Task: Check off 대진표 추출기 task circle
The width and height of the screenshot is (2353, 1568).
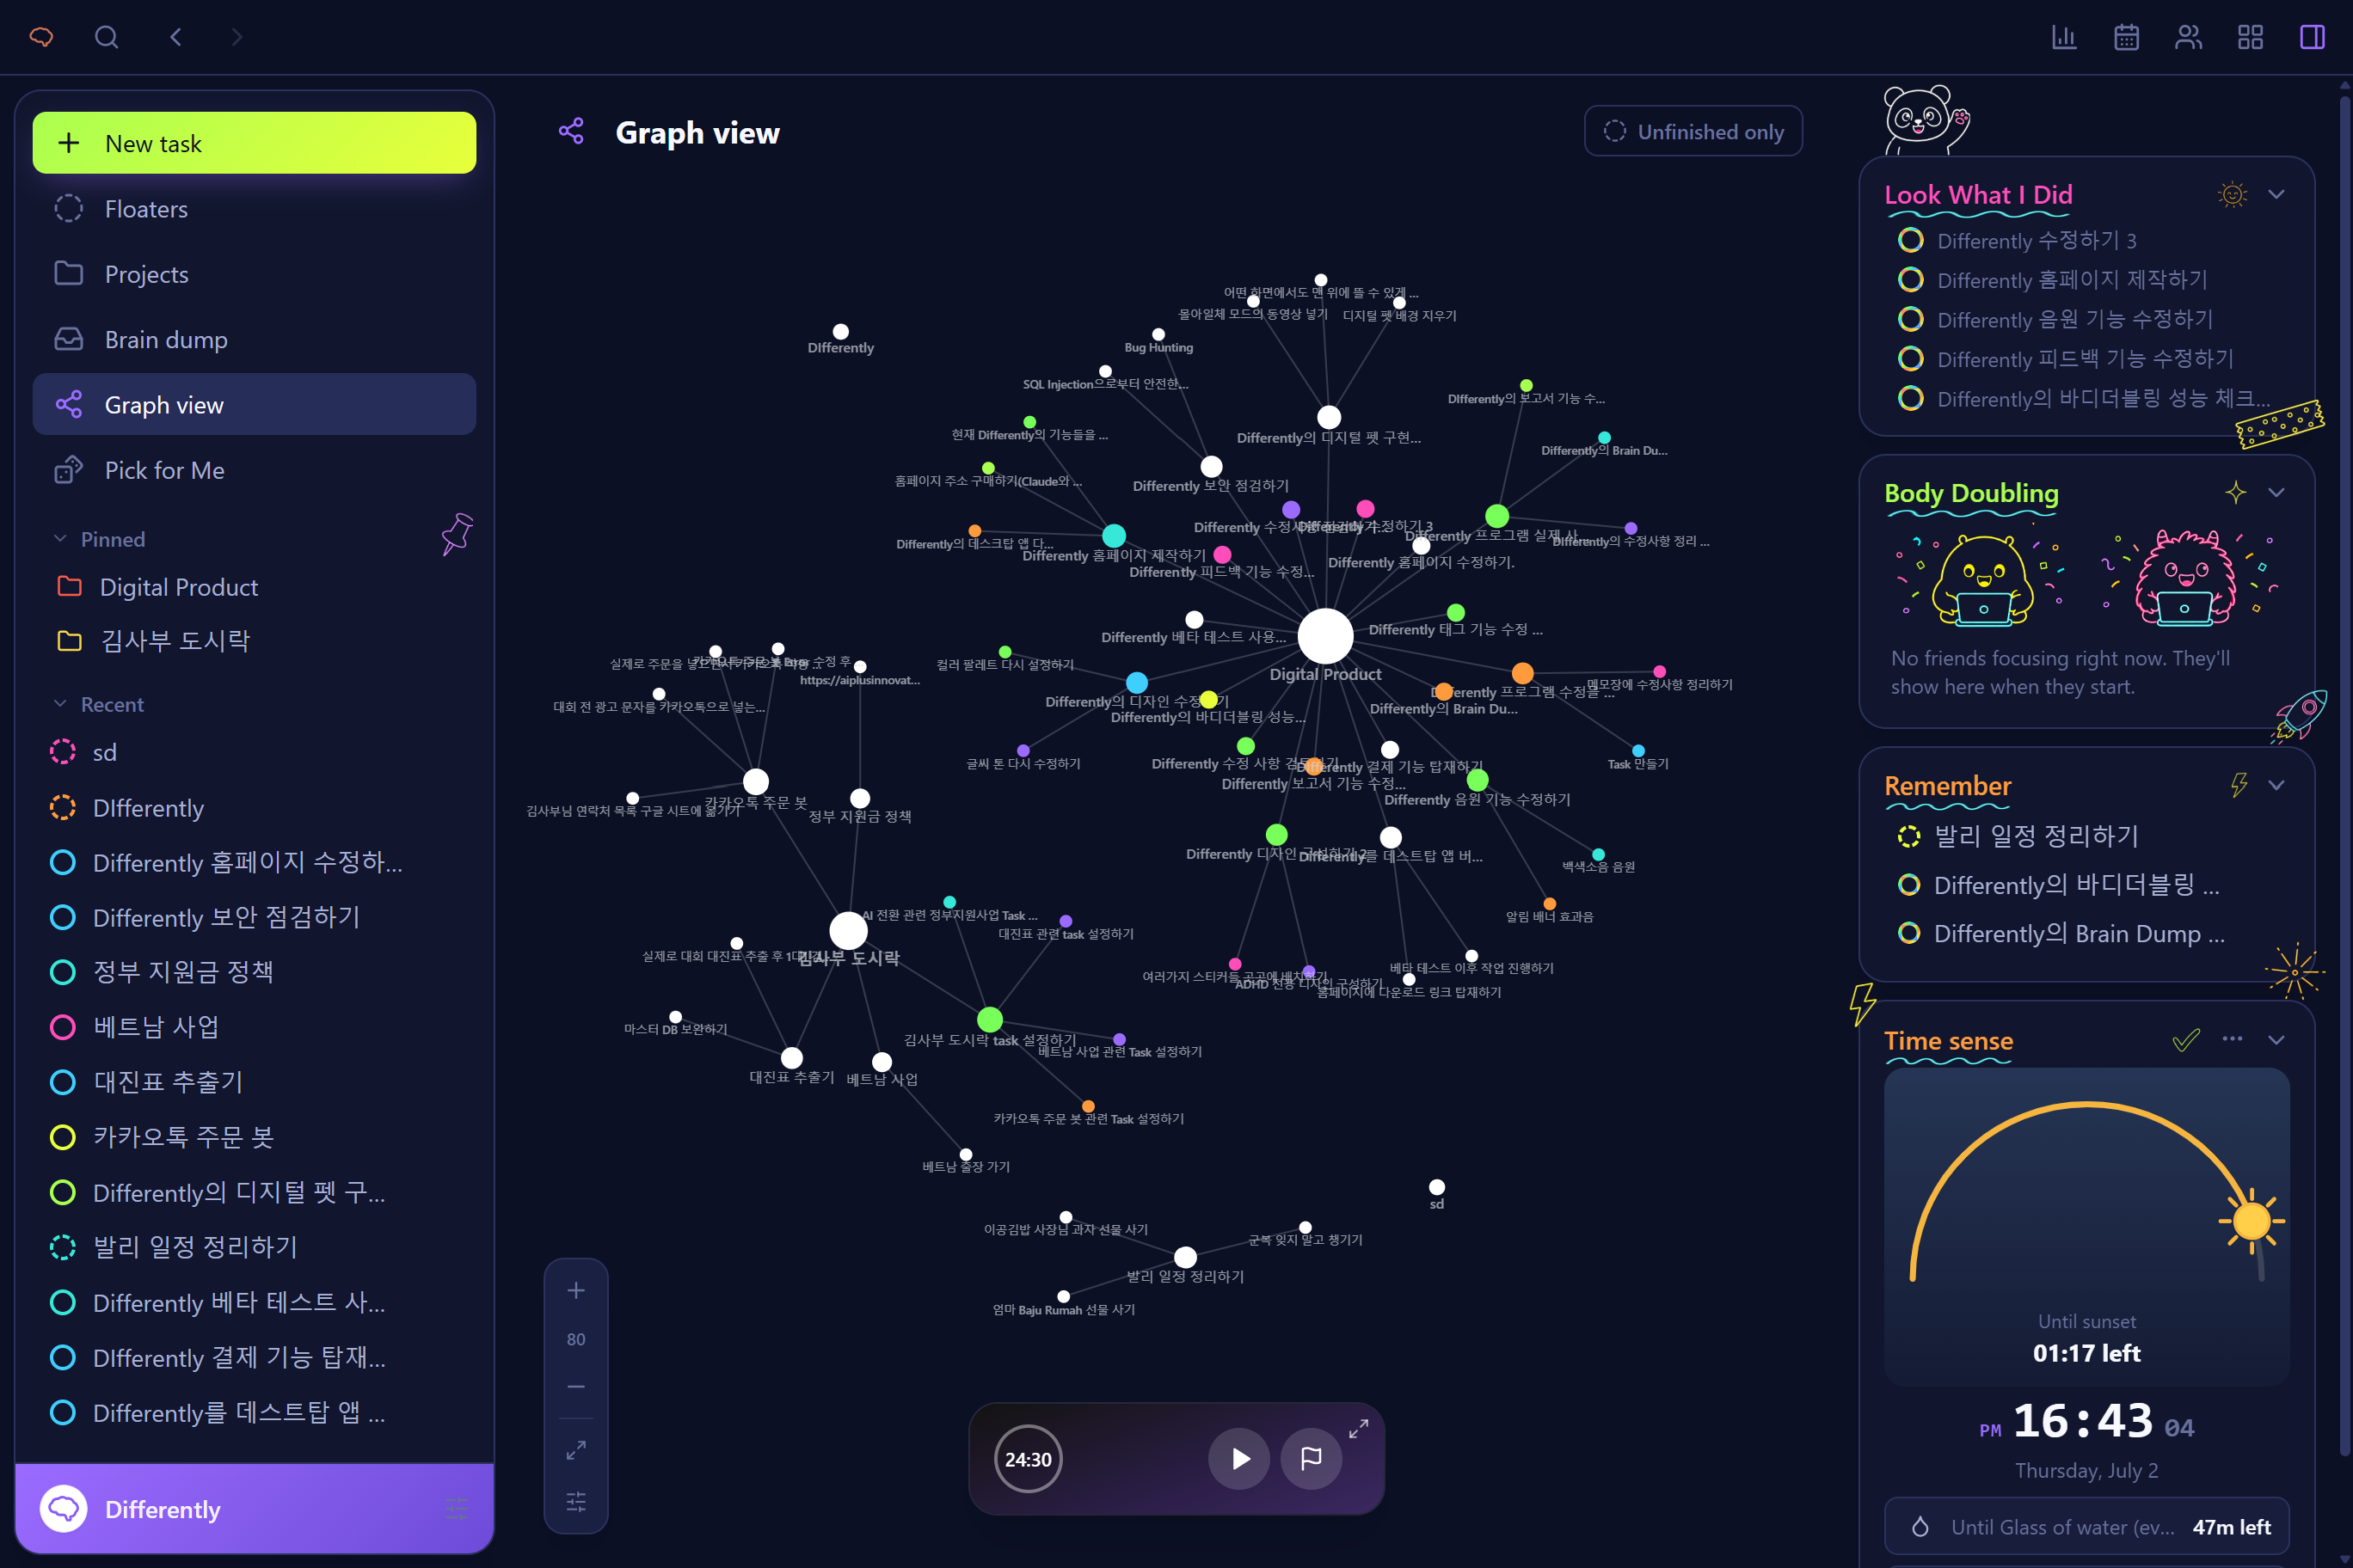Action: pos(63,1082)
